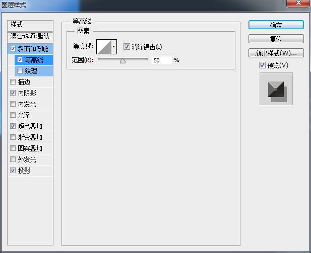Image resolution: width=311 pixels, height=253 pixels.
Task: Enable the 渐变叠加 gradient overlay checkbox
Action: (13, 138)
